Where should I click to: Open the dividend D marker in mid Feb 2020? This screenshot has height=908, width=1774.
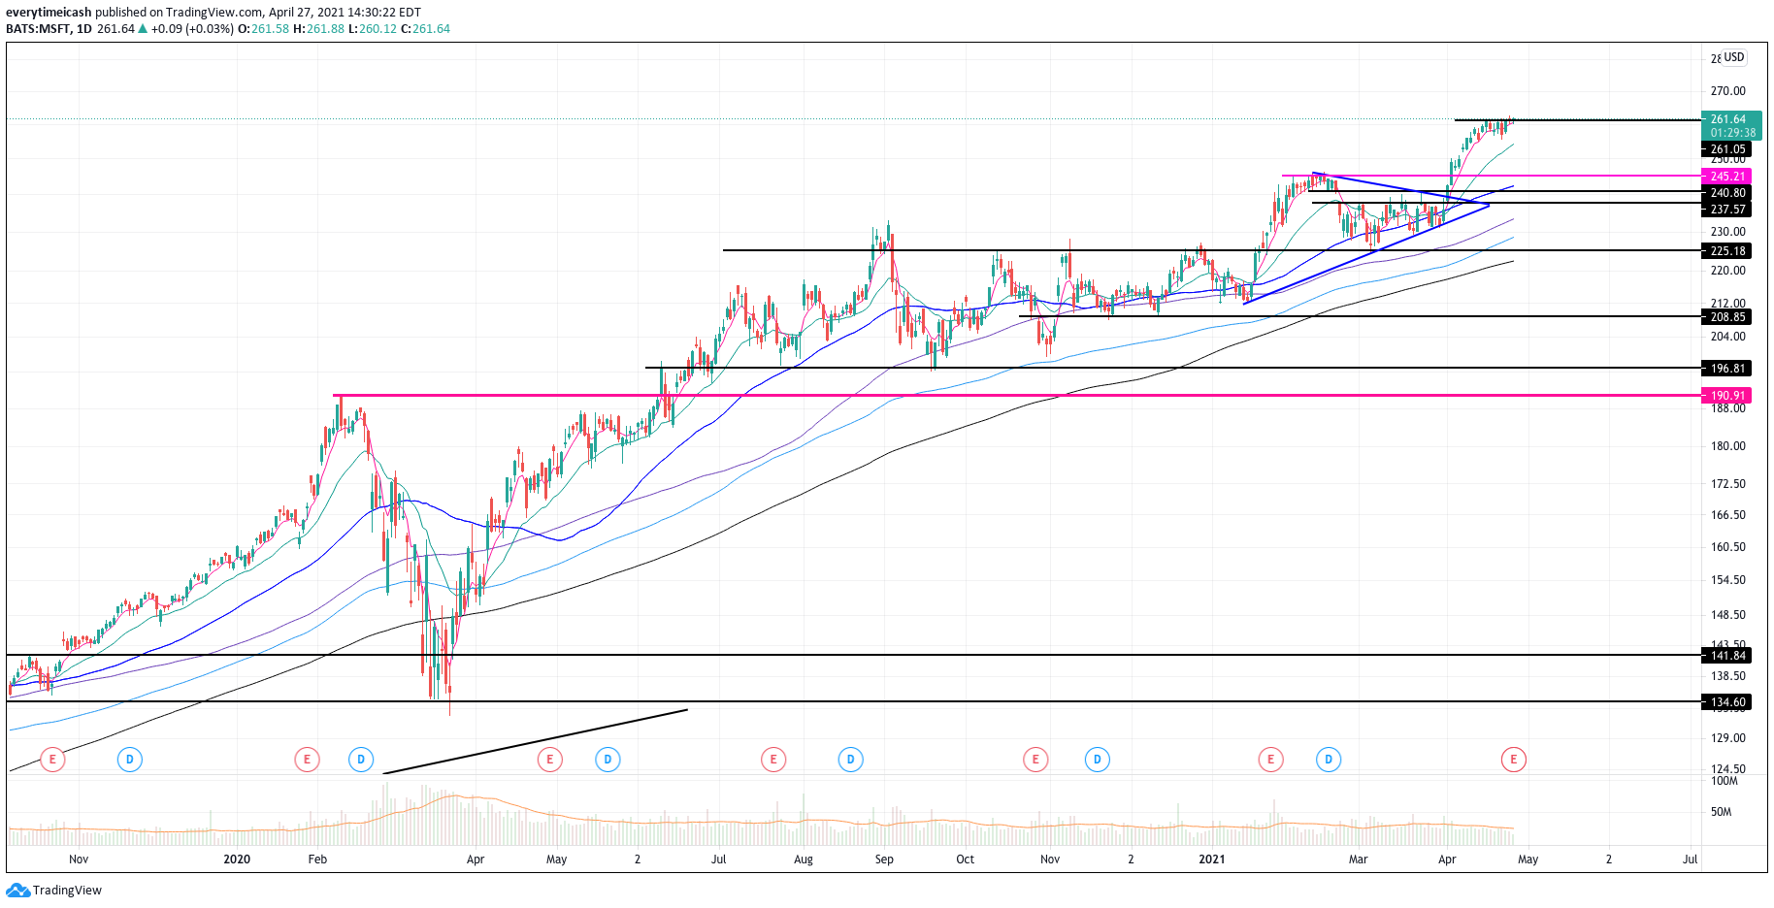[x=361, y=760]
